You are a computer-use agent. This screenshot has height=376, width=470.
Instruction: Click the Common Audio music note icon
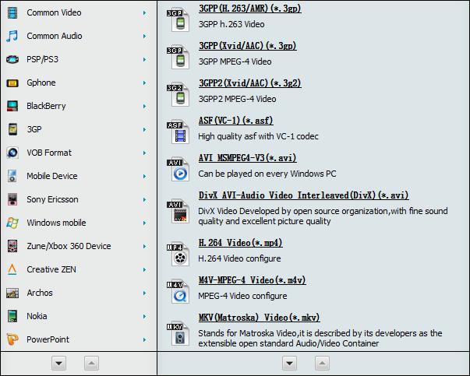pos(12,37)
